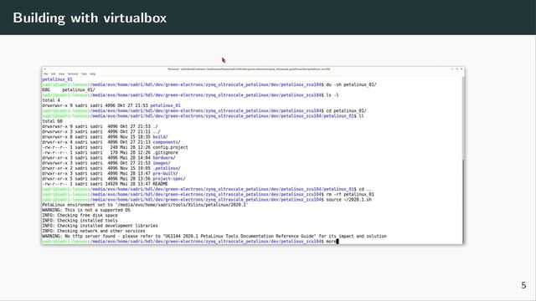Click the '.petalinux/' directory entry
The width and height of the screenshot is (536, 301).
pos(167,168)
